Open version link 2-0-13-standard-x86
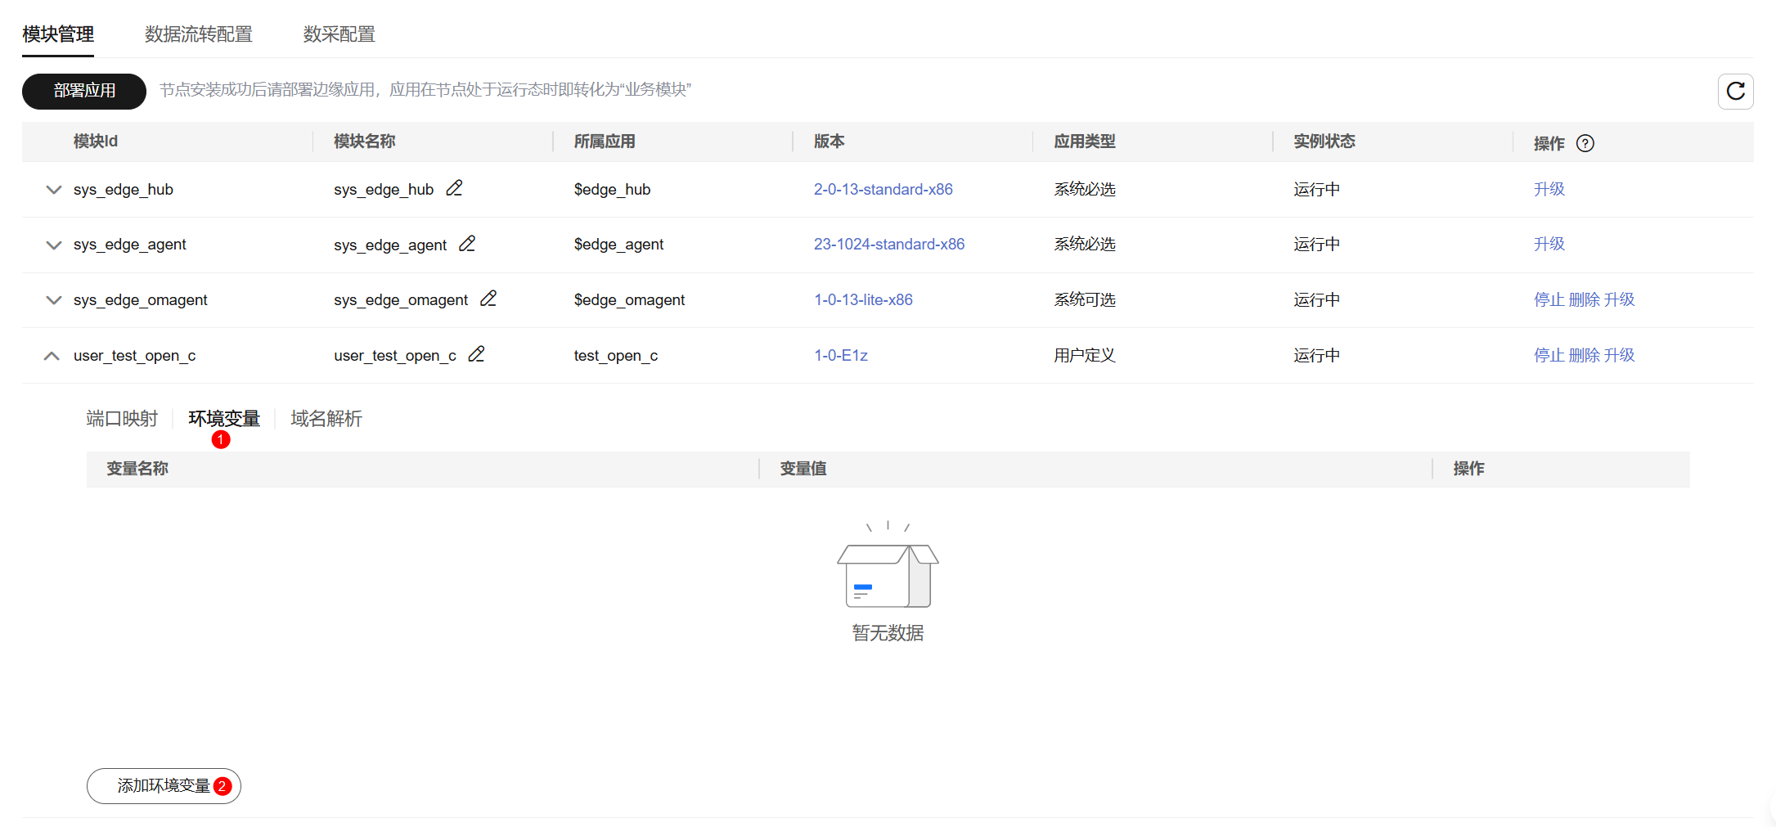The height and width of the screenshot is (827, 1776). pos(883,189)
